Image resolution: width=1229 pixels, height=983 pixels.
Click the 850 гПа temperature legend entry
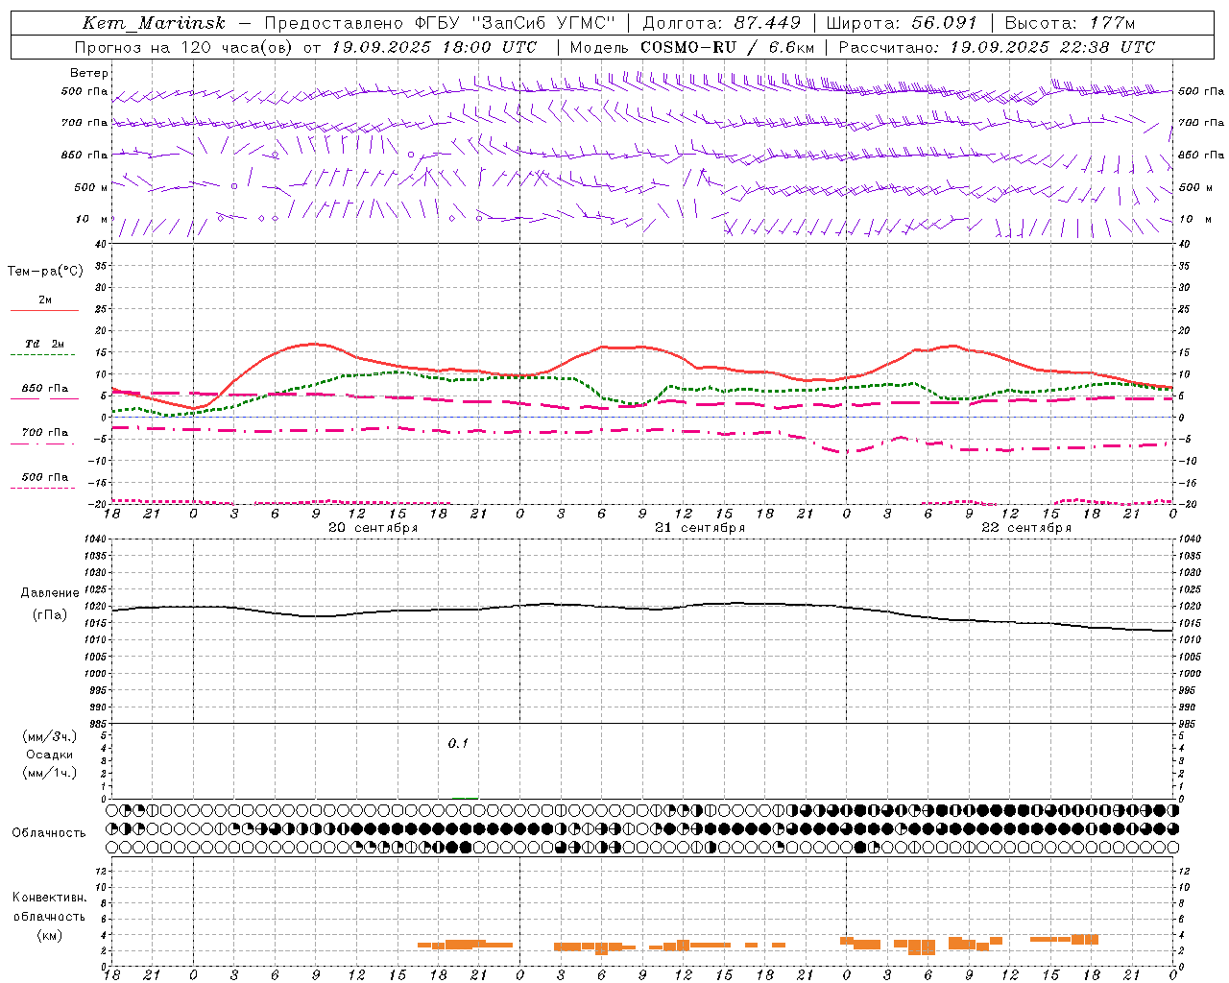[45, 389]
